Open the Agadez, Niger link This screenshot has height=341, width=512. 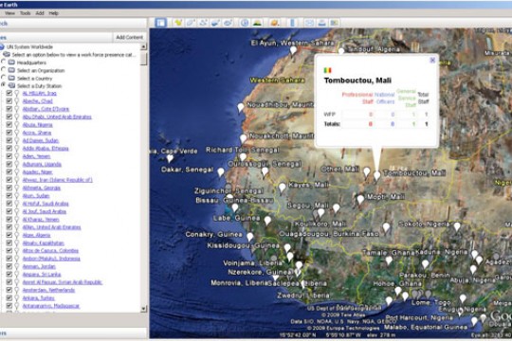[37, 172]
